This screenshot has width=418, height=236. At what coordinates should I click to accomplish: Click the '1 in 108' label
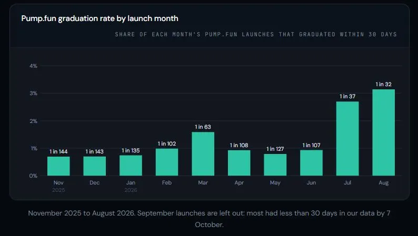(239, 145)
